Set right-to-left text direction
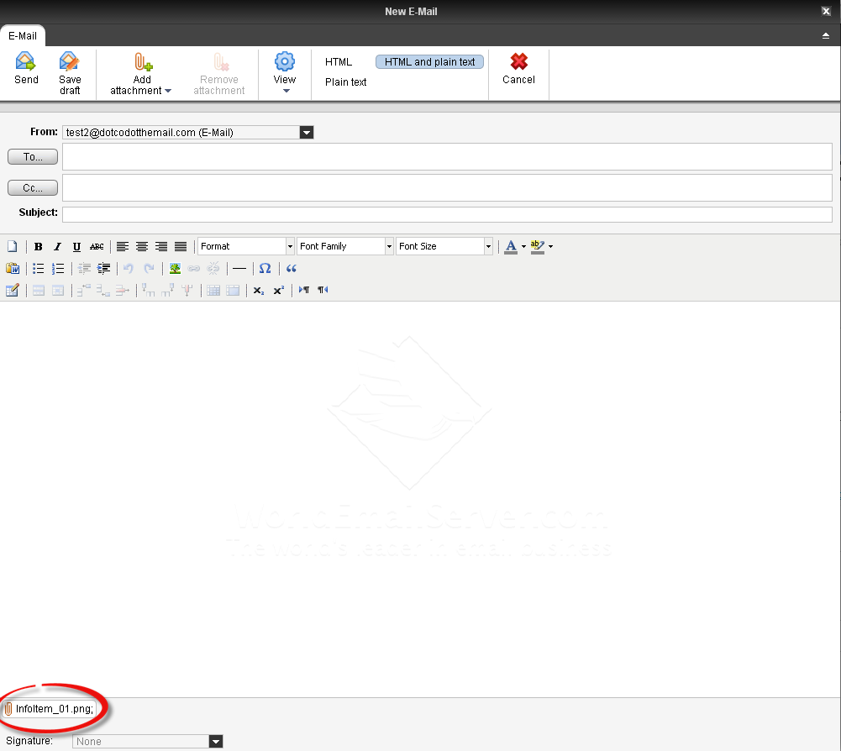This screenshot has height=751, width=841. point(323,290)
